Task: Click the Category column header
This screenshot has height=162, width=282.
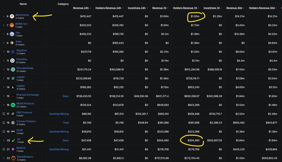Action: (63, 4)
